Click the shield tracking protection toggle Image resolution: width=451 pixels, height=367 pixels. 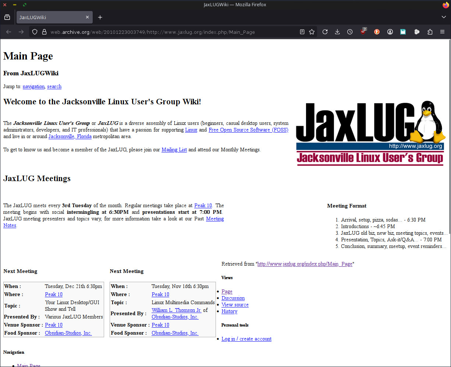coord(34,32)
